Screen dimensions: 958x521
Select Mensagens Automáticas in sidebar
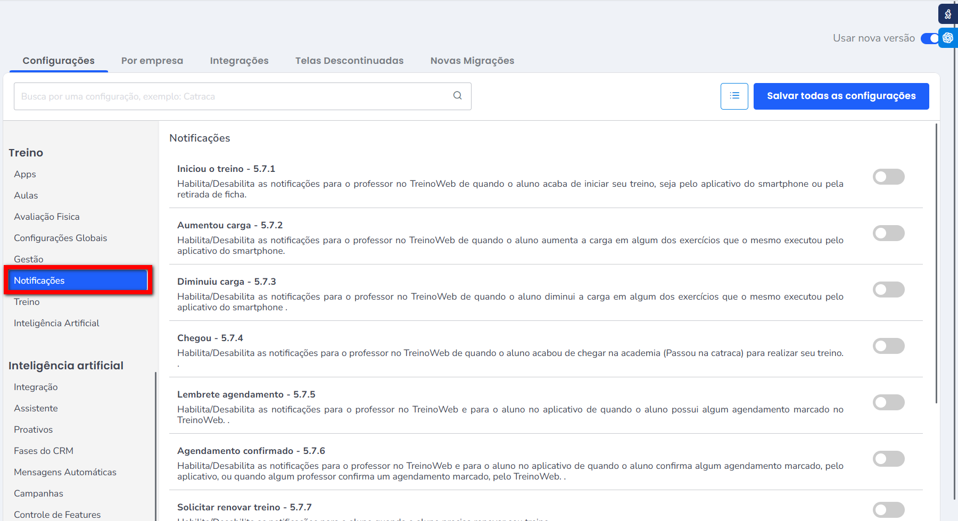click(x=65, y=472)
